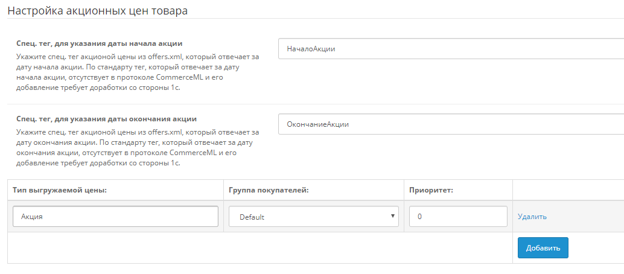The height and width of the screenshot is (274, 624).
Task: Click the arrow of Группа покупателей select
Action: coord(392,216)
